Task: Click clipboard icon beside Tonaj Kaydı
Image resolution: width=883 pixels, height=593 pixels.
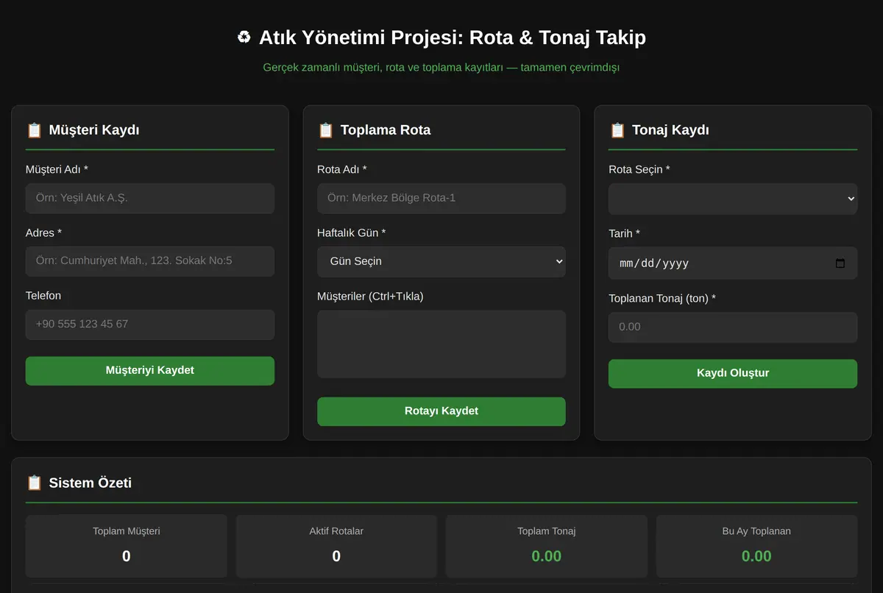Action: click(x=617, y=130)
